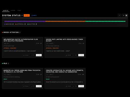Click the purple segment of the status bar

pyautogui.click(x=25, y=21)
